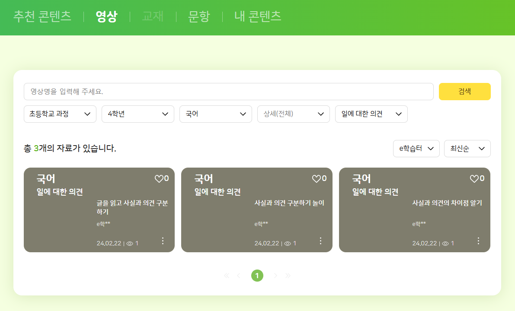This screenshot has height=311, width=515.
Task: Select page 1 in pagination
Action: [257, 276]
